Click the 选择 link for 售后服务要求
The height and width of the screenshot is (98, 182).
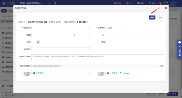click(161, 66)
